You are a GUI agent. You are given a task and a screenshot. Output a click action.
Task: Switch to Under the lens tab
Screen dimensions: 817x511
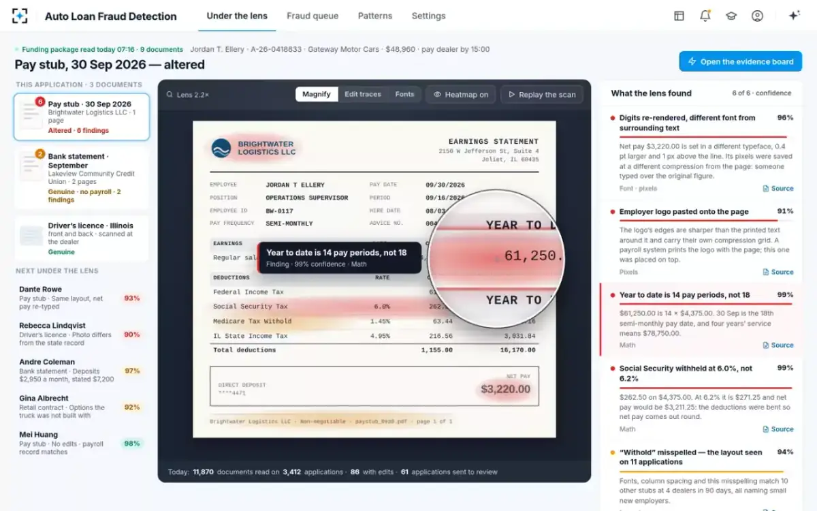tap(237, 16)
